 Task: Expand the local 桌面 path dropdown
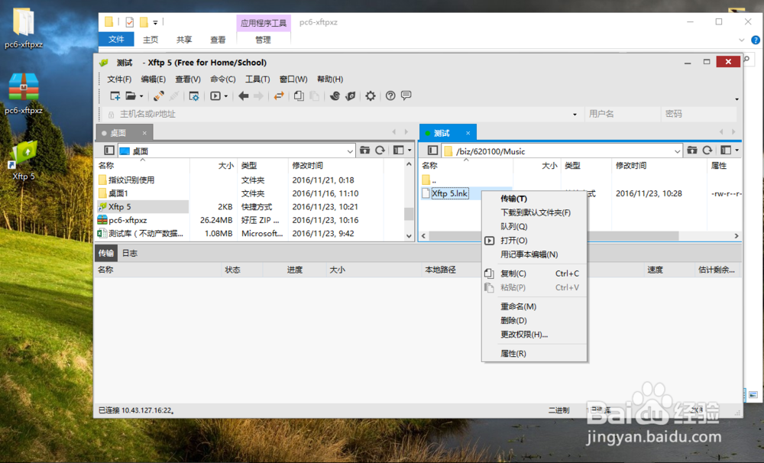coord(350,151)
